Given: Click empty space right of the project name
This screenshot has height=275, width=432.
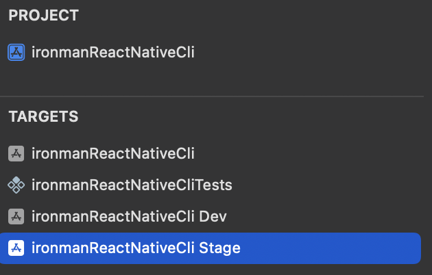Looking at the screenshot, I should [309, 52].
